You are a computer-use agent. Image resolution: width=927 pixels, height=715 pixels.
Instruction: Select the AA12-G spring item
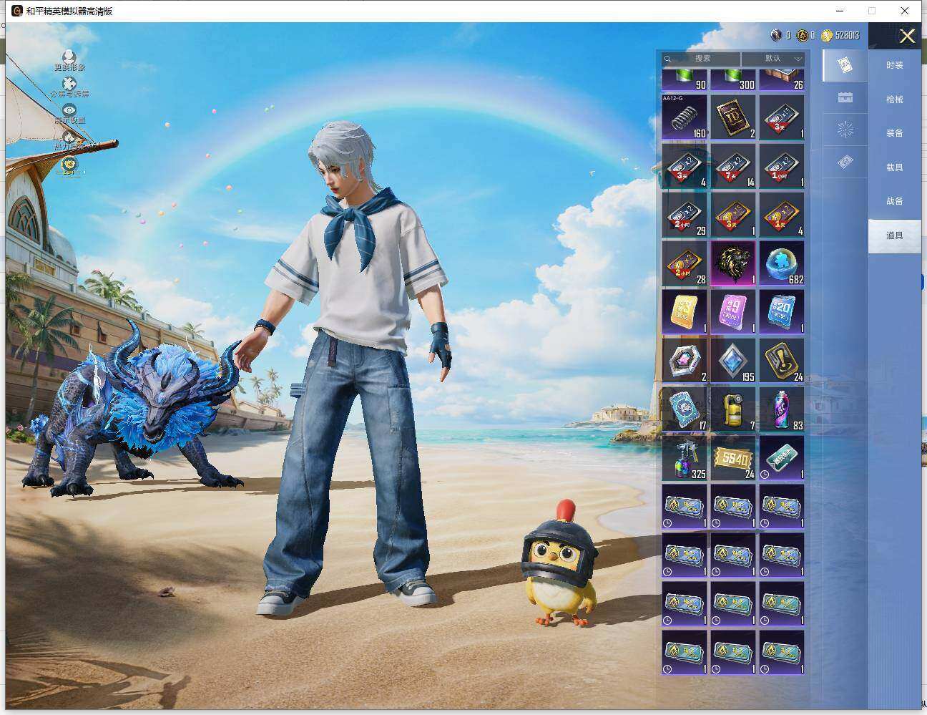click(x=685, y=117)
